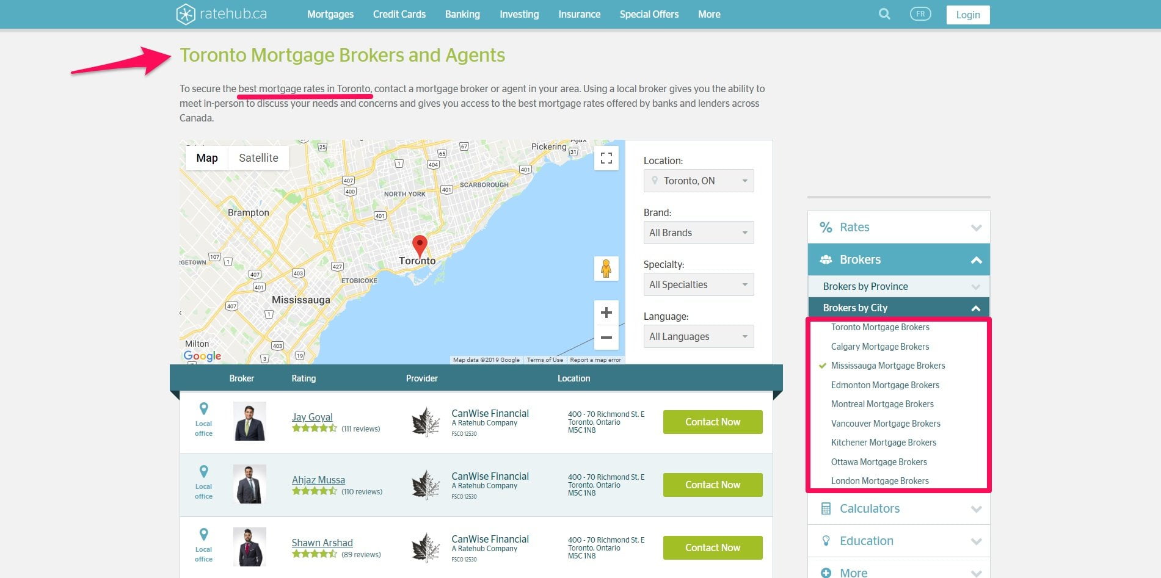Open Jay Goyal's profile photo

point(250,421)
